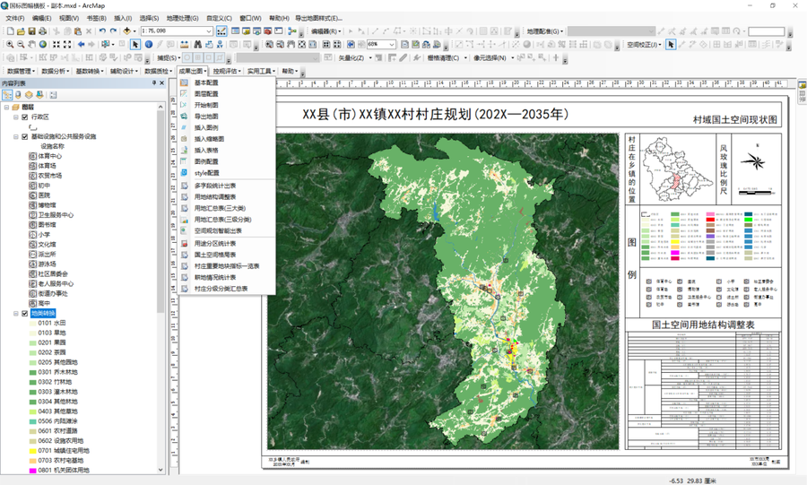807x485 pixels.
Task: Click List By Source icon
Action: pyautogui.click(x=18, y=95)
